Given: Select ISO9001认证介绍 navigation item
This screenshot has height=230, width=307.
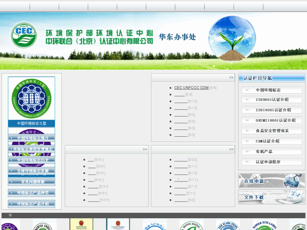Looking at the screenshot, I should tap(272, 100).
